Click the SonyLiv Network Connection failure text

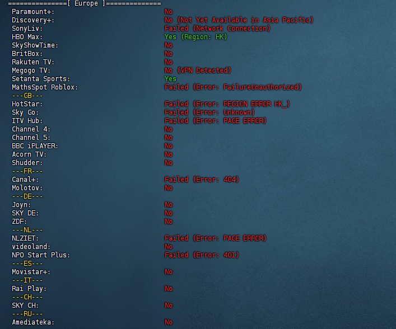pos(217,29)
